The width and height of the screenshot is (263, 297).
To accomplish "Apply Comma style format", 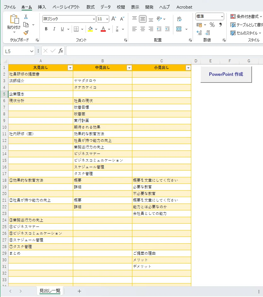I will point(220,25).
